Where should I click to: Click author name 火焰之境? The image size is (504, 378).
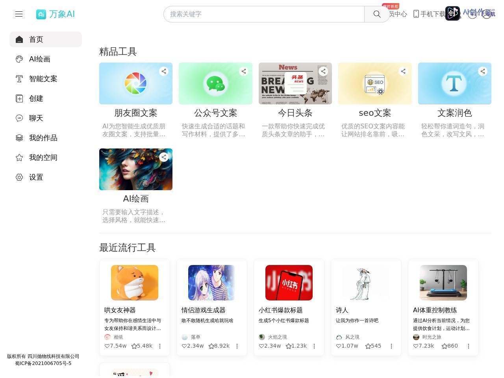[x=278, y=337]
